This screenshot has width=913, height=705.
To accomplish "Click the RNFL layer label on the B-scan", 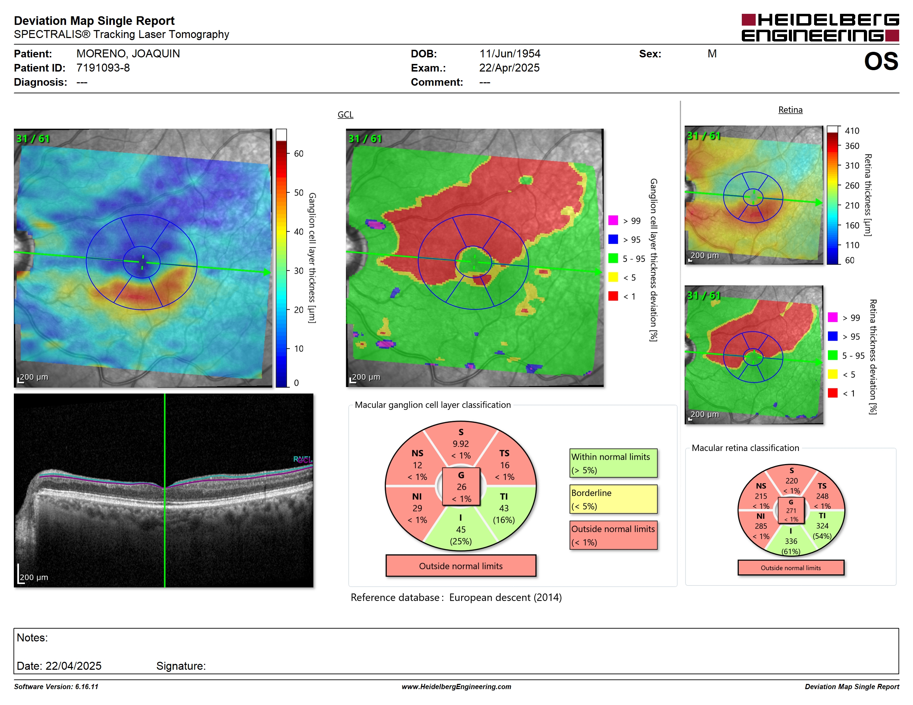I will [302, 459].
